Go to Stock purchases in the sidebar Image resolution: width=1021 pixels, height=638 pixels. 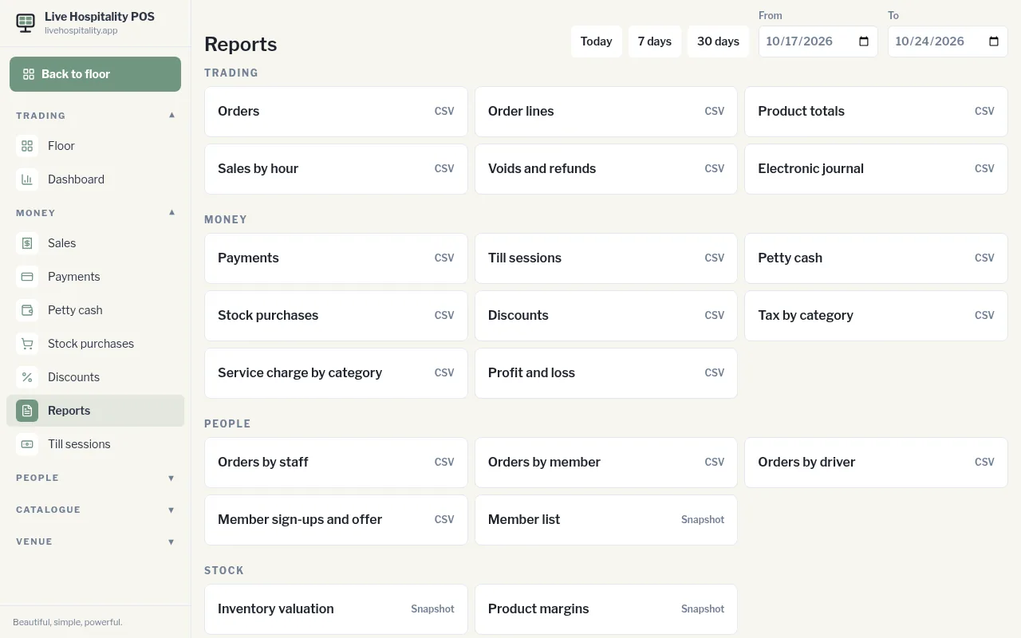(x=96, y=344)
